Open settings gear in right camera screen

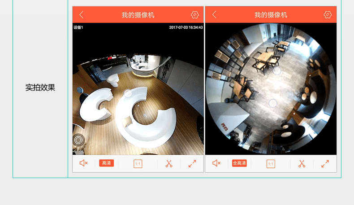click(328, 15)
